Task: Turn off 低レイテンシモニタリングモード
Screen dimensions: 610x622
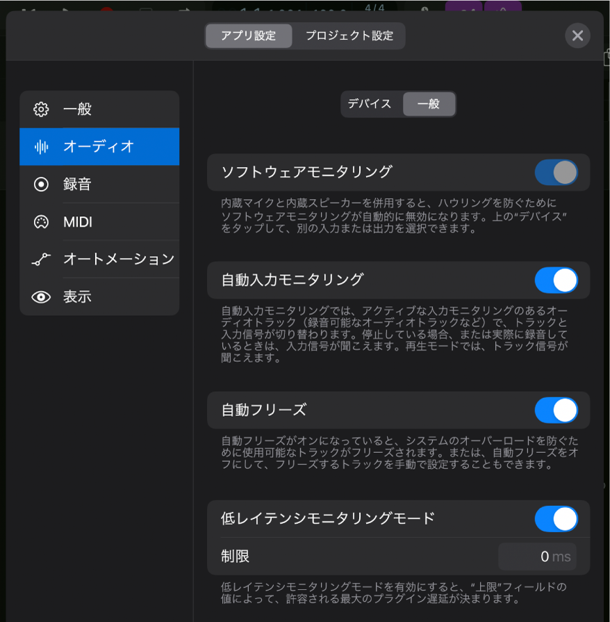Action: coord(556,519)
